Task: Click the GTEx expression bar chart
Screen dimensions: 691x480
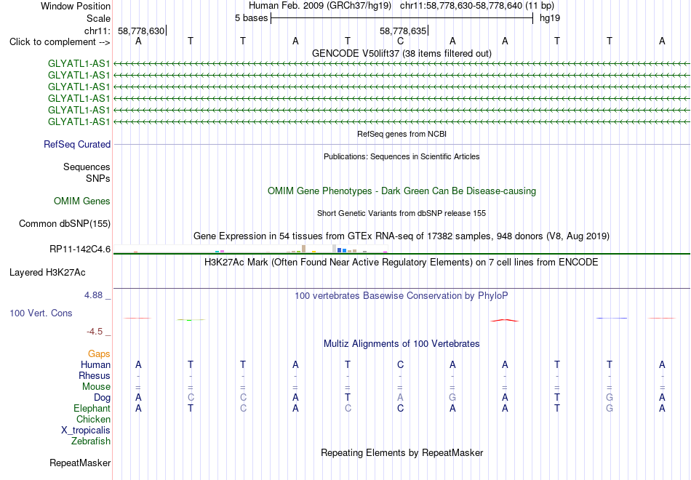Action: coord(250,249)
